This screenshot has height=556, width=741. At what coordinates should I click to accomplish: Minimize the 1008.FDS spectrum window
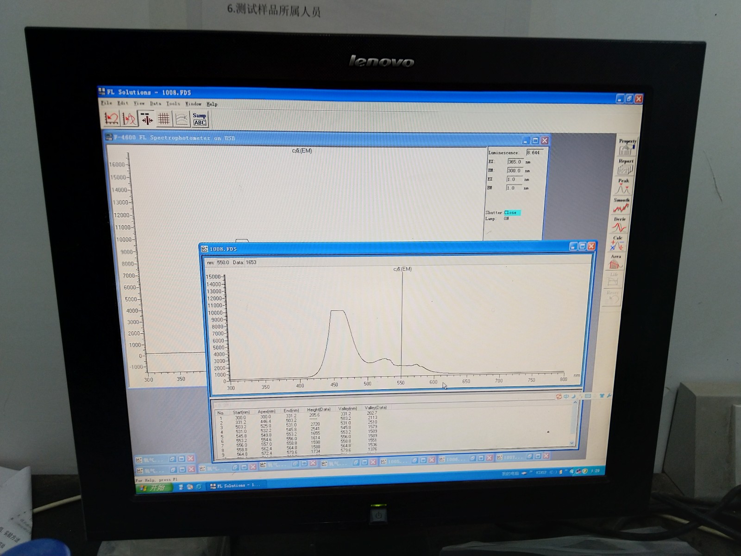[x=574, y=246]
